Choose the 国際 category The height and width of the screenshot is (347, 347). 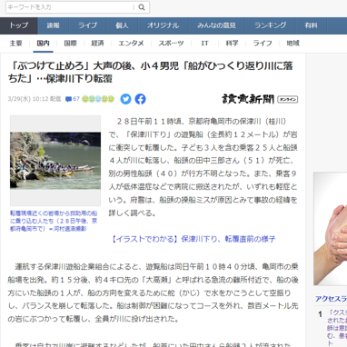point(70,44)
